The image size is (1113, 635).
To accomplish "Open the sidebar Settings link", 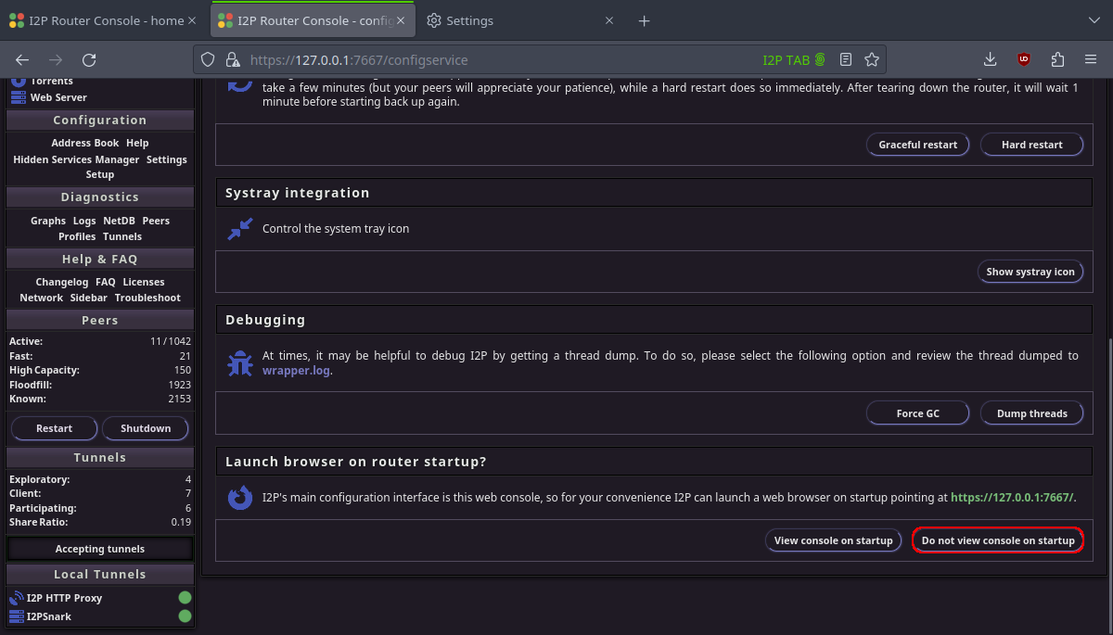I will click(167, 159).
